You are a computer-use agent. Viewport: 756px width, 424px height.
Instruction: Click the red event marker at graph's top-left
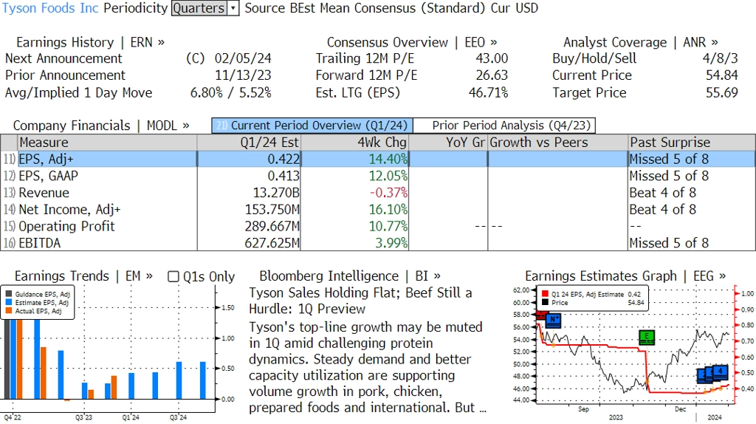540,316
